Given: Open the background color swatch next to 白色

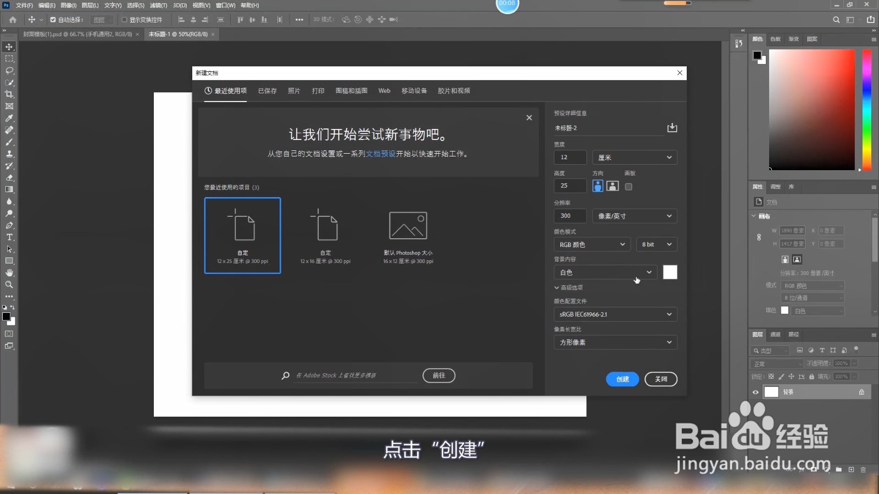Looking at the screenshot, I should [x=670, y=272].
